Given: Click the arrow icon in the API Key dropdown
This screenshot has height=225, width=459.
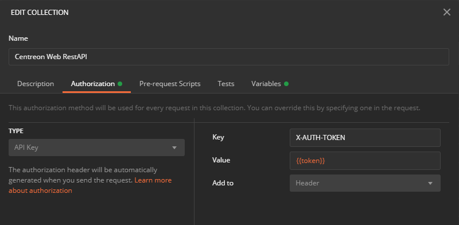Looking at the screenshot, I should click(174, 148).
